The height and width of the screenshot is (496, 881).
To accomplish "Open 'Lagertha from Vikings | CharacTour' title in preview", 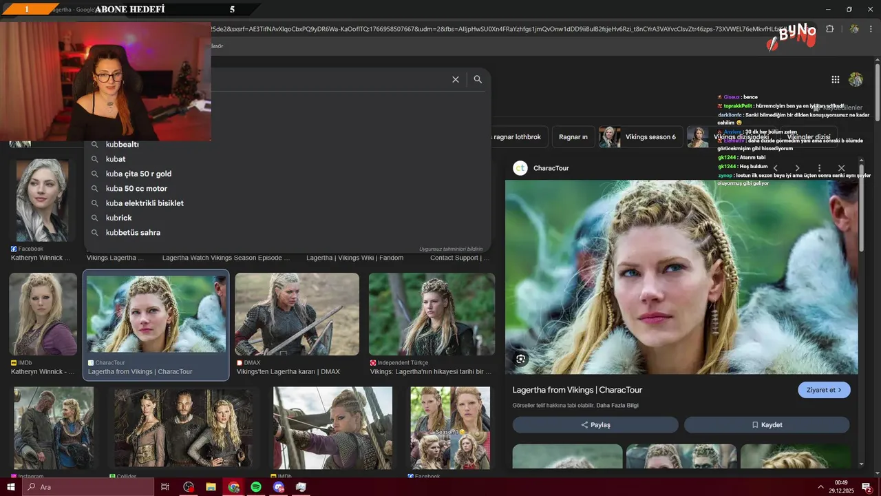I will [x=577, y=390].
